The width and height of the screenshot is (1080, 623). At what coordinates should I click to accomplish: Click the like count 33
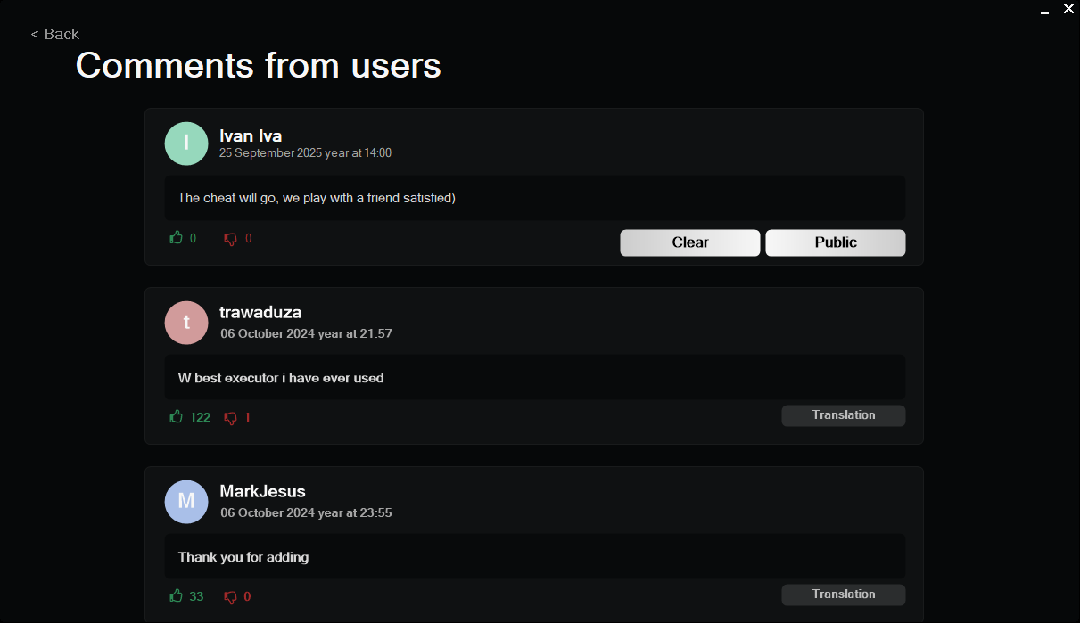tap(196, 596)
